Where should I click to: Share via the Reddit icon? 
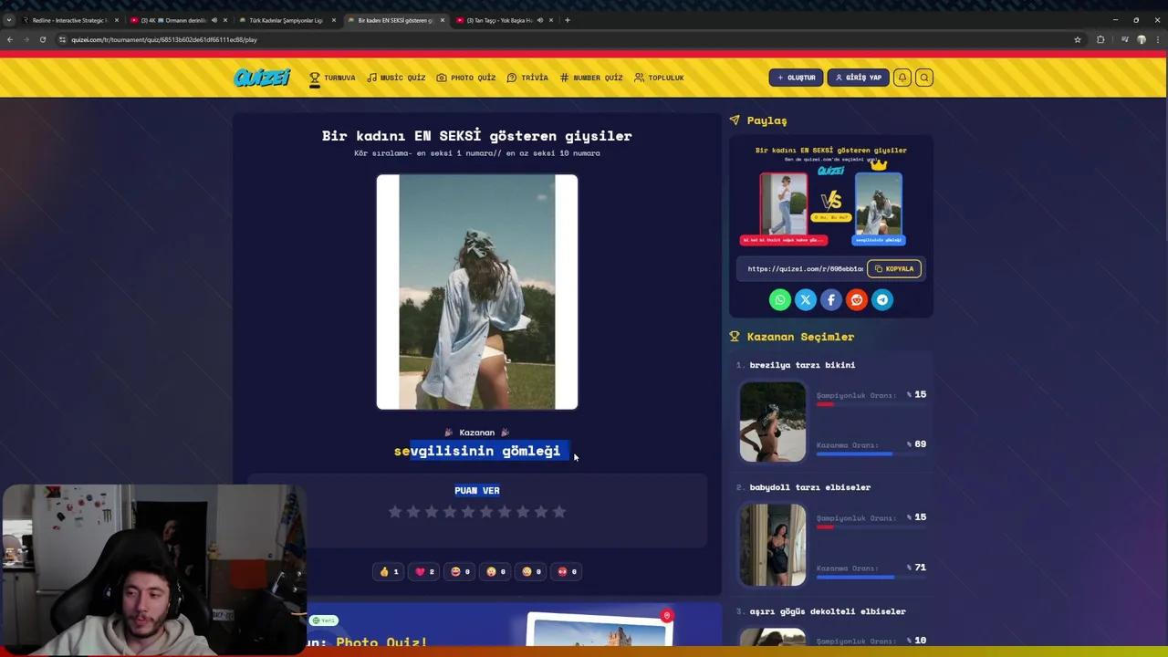857,299
